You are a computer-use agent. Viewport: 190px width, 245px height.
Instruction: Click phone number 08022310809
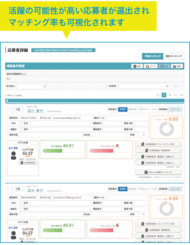click(x=28, y=118)
